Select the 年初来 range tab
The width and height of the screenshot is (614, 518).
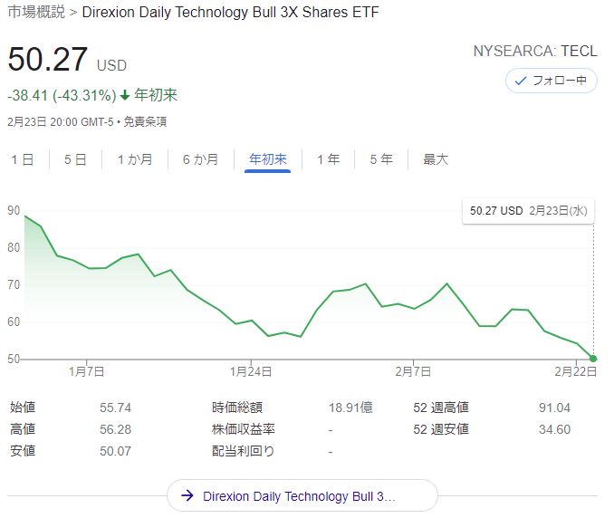[268, 159]
